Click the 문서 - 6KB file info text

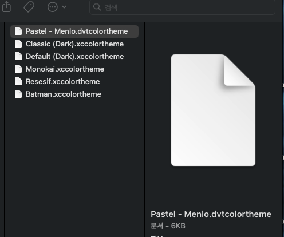click(168, 226)
